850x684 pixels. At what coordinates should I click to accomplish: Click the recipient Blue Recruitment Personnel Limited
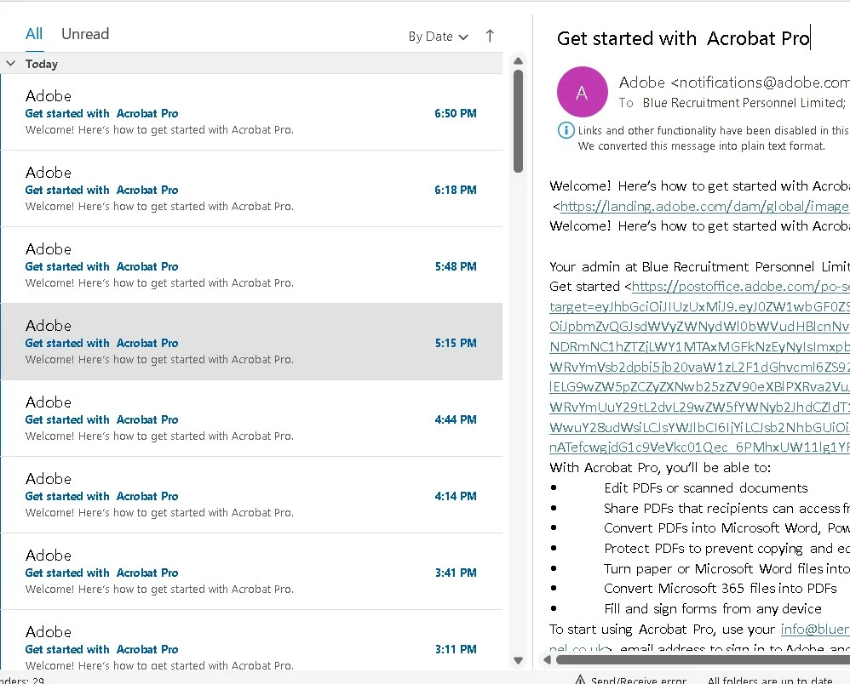pyautogui.click(x=744, y=103)
